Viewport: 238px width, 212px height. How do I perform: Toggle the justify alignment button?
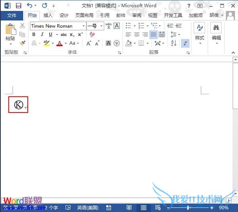point(153,34)
